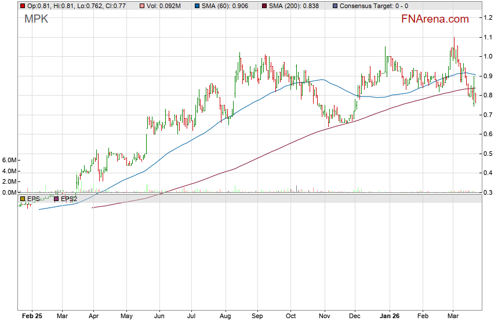498x328 pixels.
Task: Click the red OHLC price legend swatch
Action: point(23,6)
